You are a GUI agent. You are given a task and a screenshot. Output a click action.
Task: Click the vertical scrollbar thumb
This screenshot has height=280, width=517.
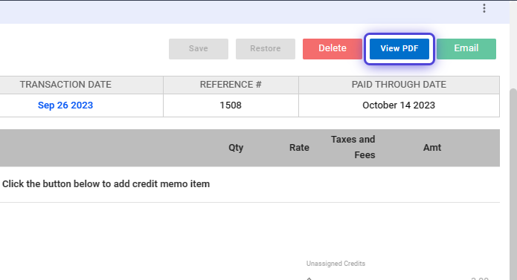point(513,184)
